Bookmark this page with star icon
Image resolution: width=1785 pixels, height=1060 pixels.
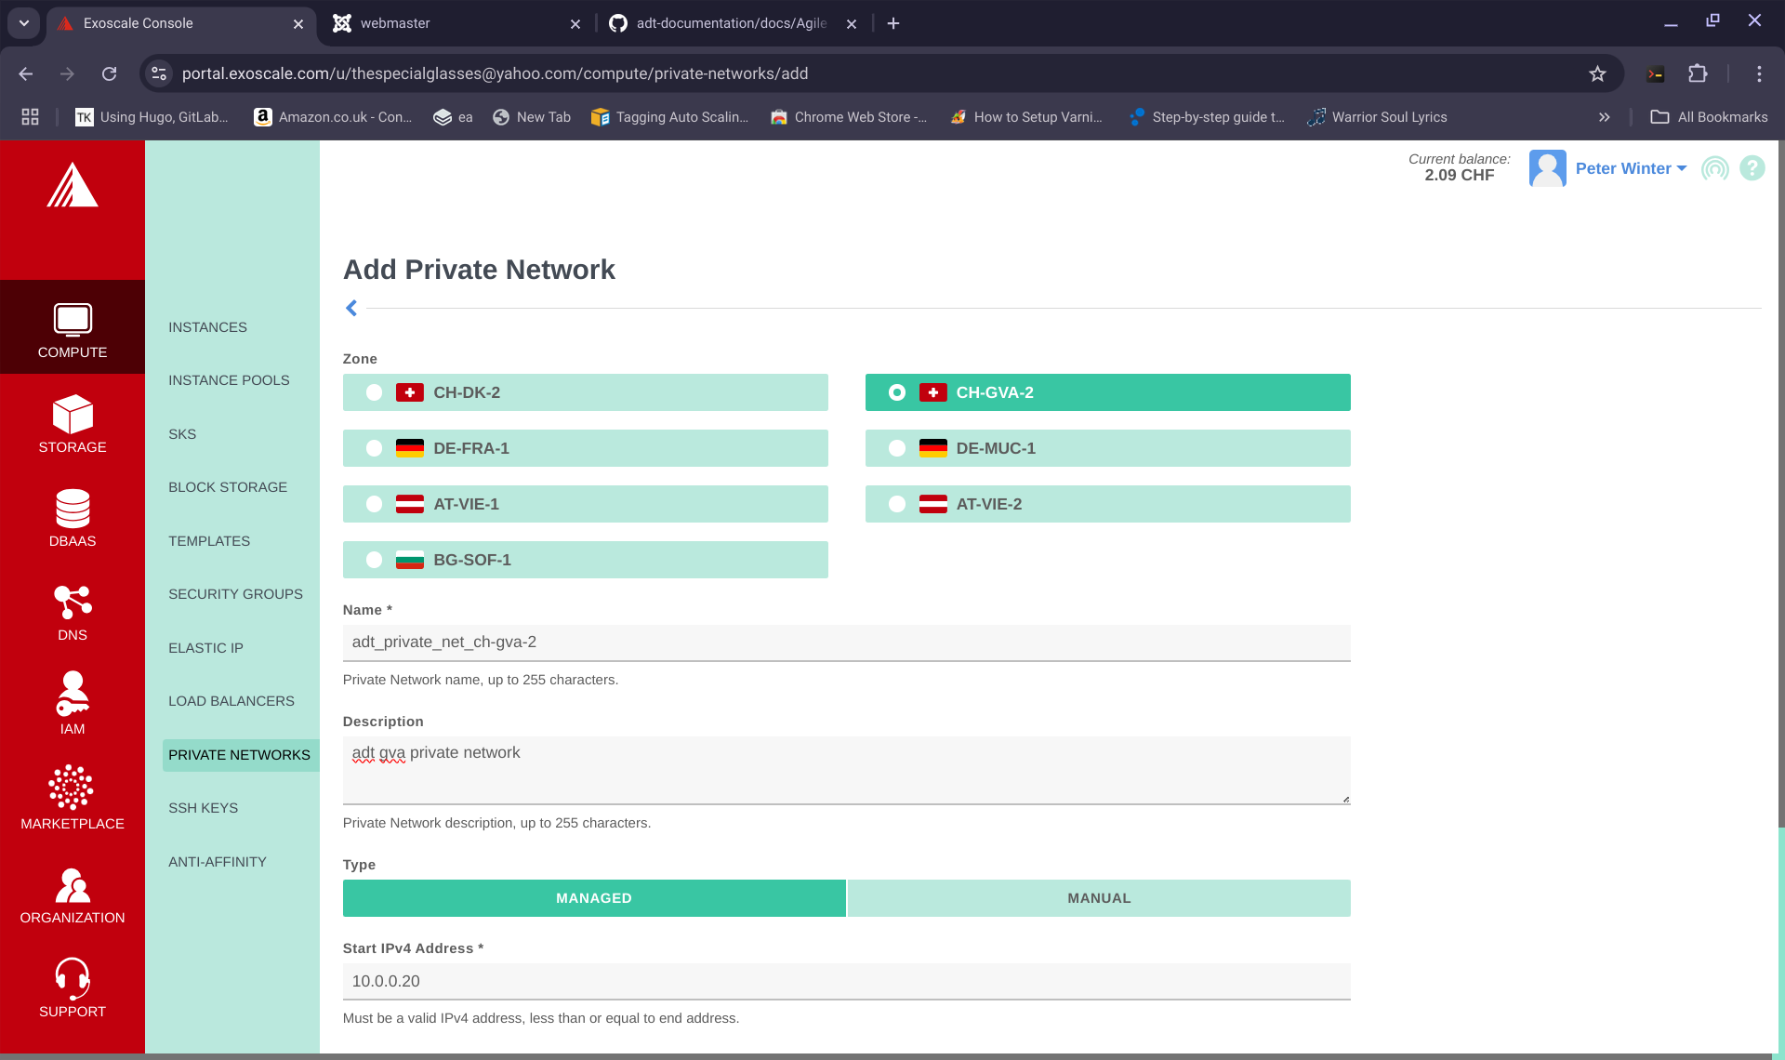tap(1597, 73)
